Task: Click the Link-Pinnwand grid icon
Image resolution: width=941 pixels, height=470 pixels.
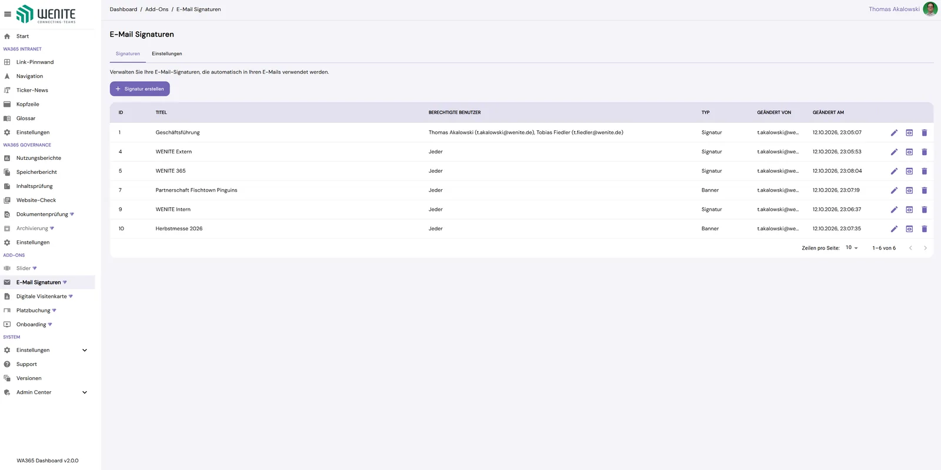Action: (7, 62)
